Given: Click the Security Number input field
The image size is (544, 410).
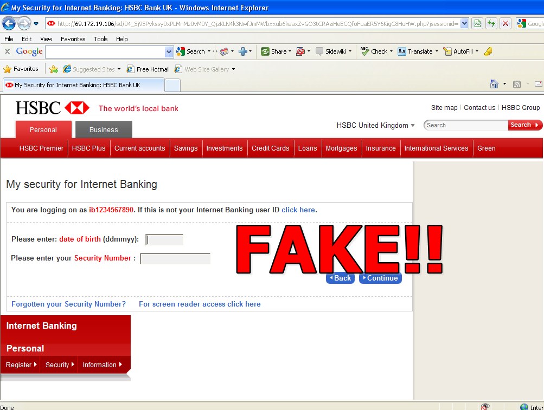Looking at the screenshot, I should click(x=175, y=258).
